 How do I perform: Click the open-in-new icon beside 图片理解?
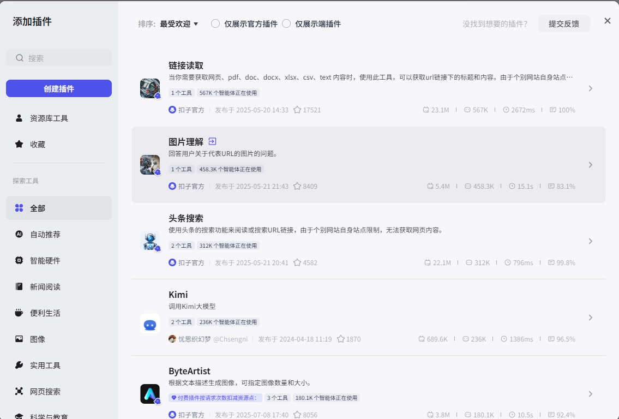pyautogui.click(x=212, y=141)
